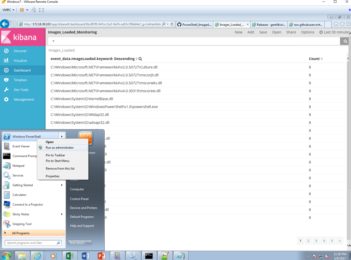Click the Kibana search magnifier button
This screenshot has height=260, width=351.
point(345,41)
